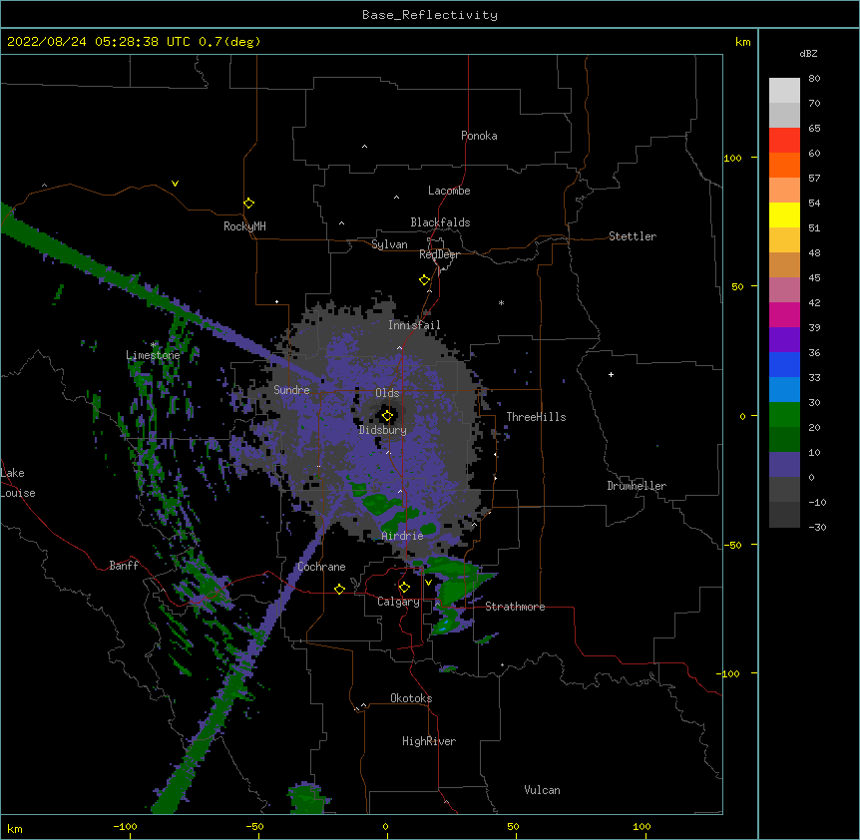Click the km unit label at top right
The width and height of the screenshot is (860, 840).
point(743,42)
